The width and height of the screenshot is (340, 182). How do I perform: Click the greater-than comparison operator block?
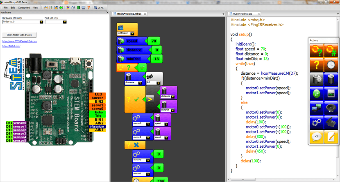point(150,99)
